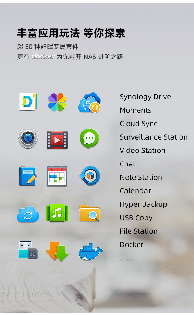Open the green music note icon

(x=57, y=213)
